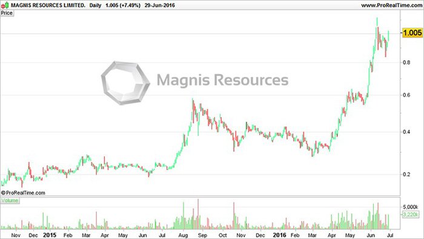This screenshot has width=424, height=239.
Task: Click the Magnis Resources hexagon logo
Action: pyautogui.click(x=125, y=83)
